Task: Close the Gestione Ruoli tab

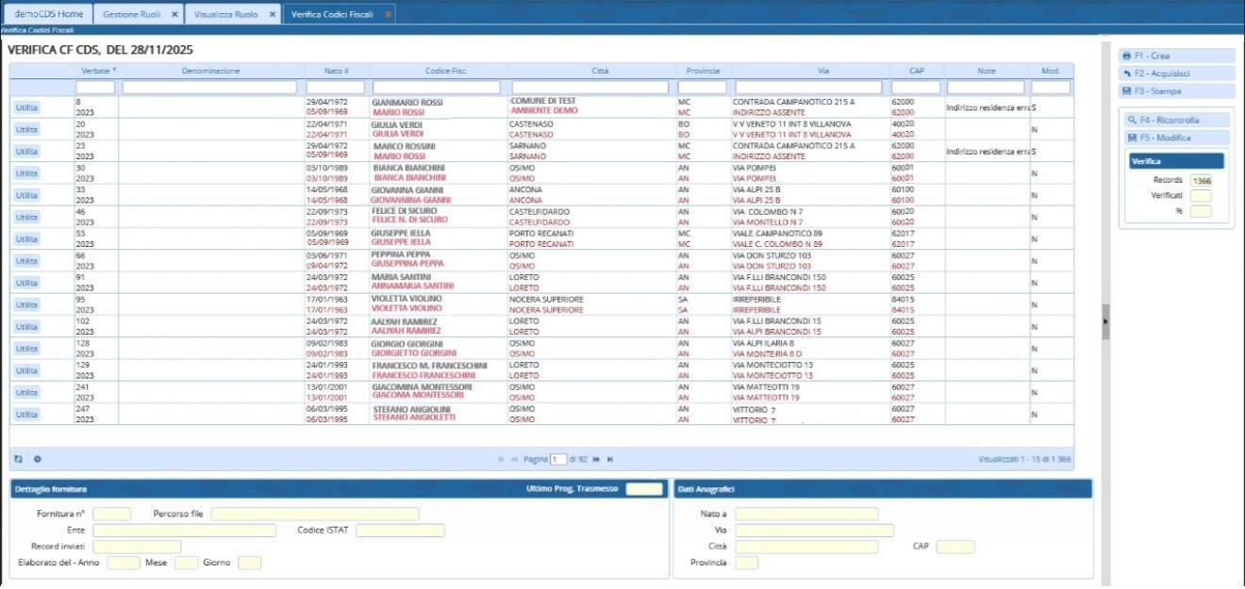Action: pyautogui.click(x=174, y=14)
